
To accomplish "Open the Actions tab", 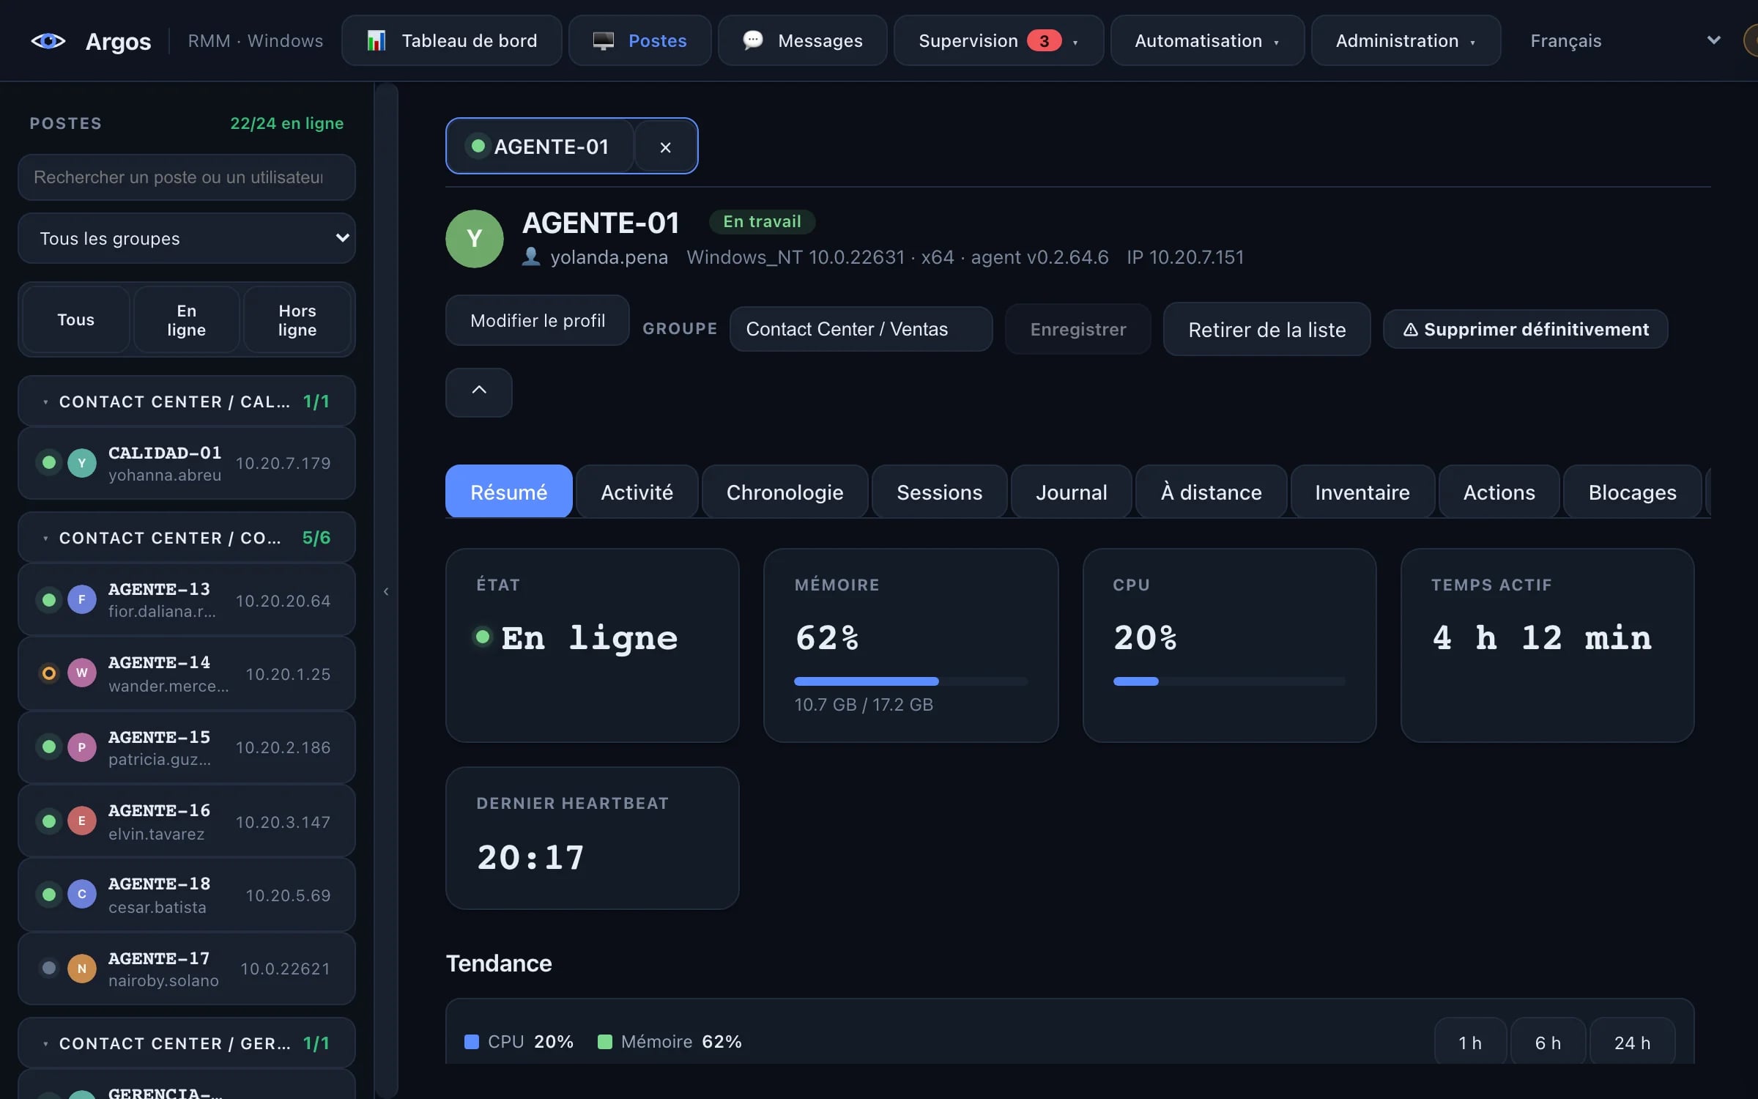I will (x=1499, y=492).
